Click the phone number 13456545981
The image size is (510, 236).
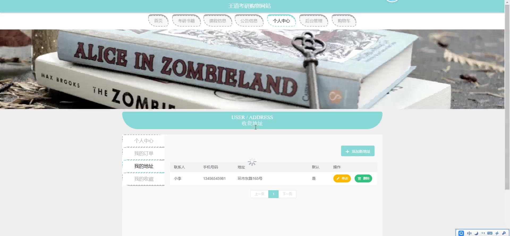pyautogui.click(x=214, y=178)
